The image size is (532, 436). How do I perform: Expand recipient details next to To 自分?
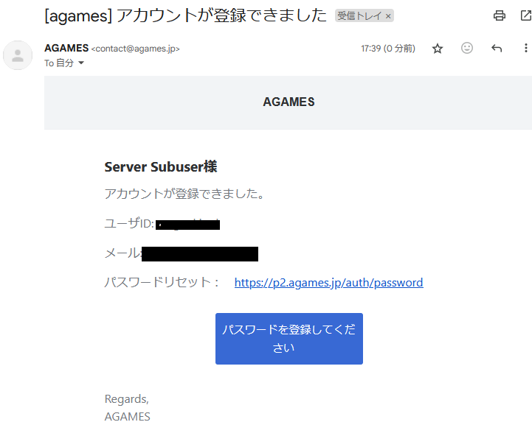pos(81,63)
